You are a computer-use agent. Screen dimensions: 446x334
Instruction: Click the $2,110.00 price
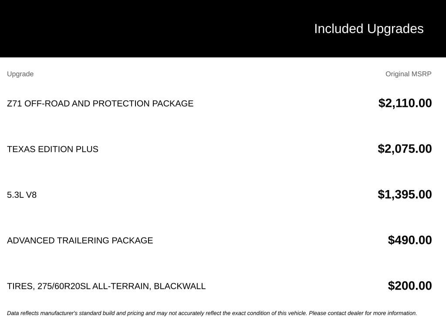click(405, 103)
